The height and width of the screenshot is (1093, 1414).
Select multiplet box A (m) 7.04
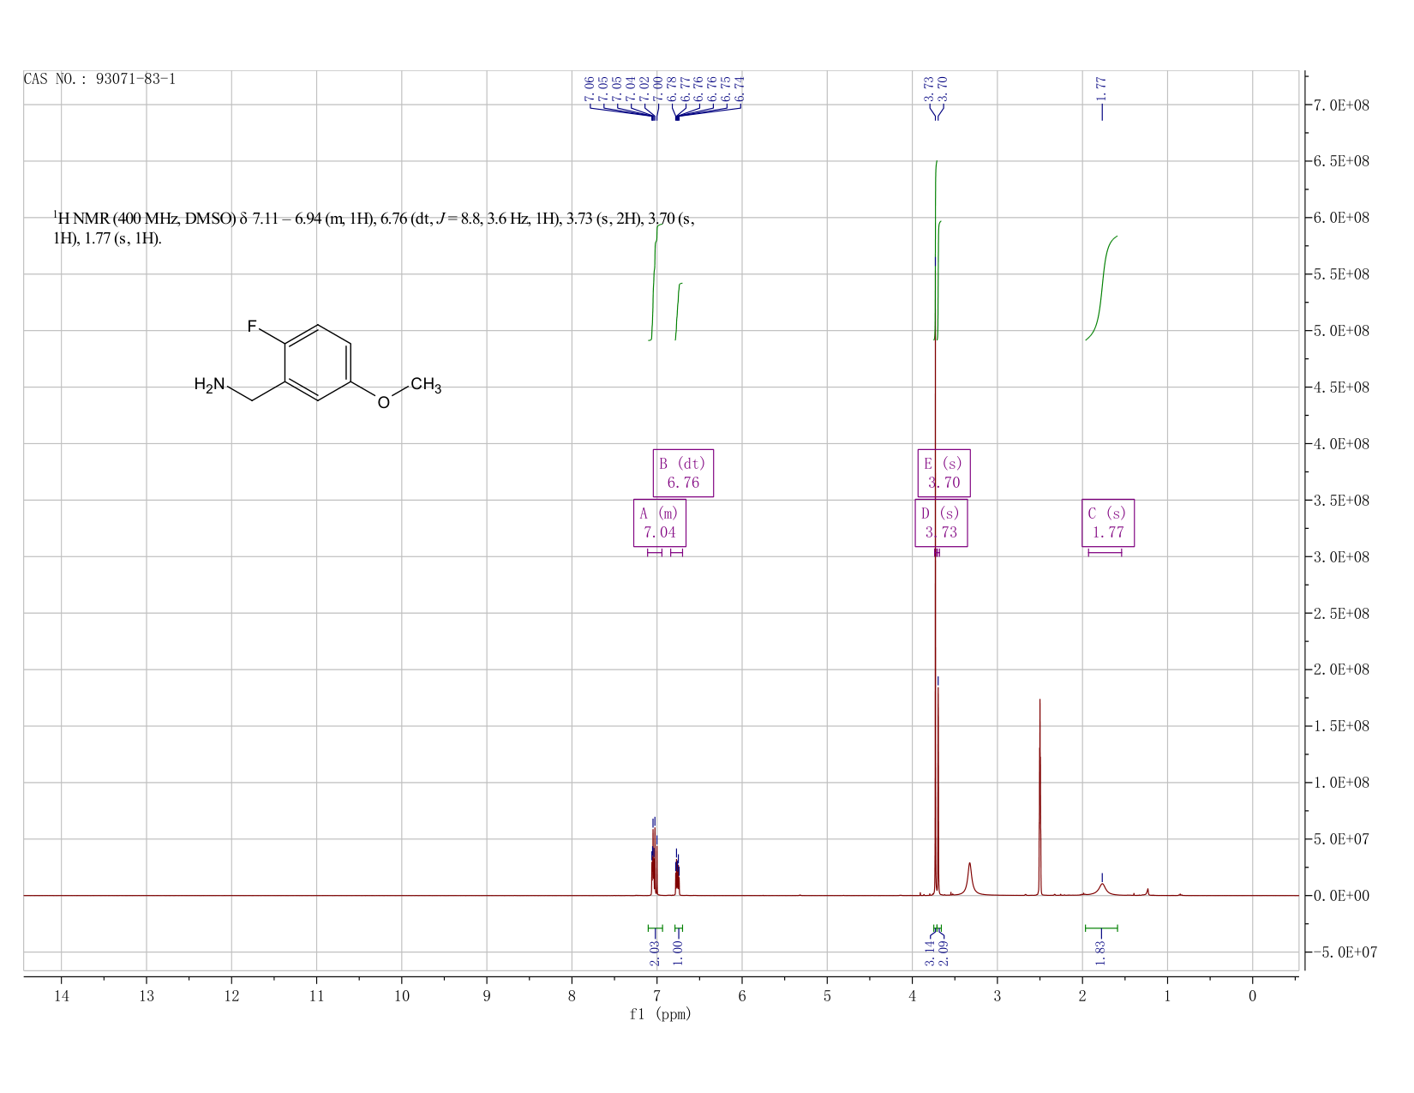point(660,523)
